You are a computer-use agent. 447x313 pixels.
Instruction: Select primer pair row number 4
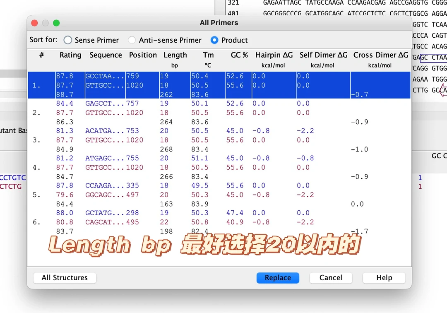pyautogui.click(x=219, y=167)
